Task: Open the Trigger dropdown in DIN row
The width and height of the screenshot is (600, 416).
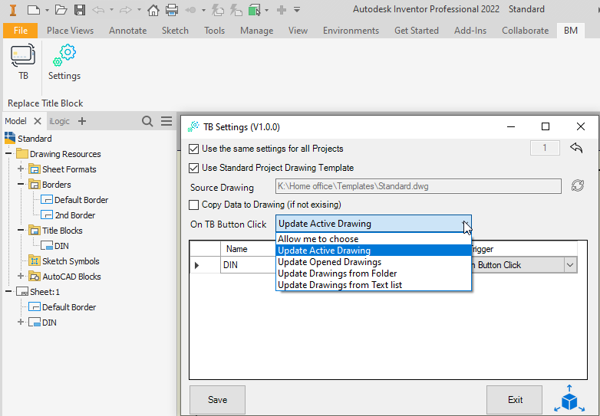Action: click(570, 265)
